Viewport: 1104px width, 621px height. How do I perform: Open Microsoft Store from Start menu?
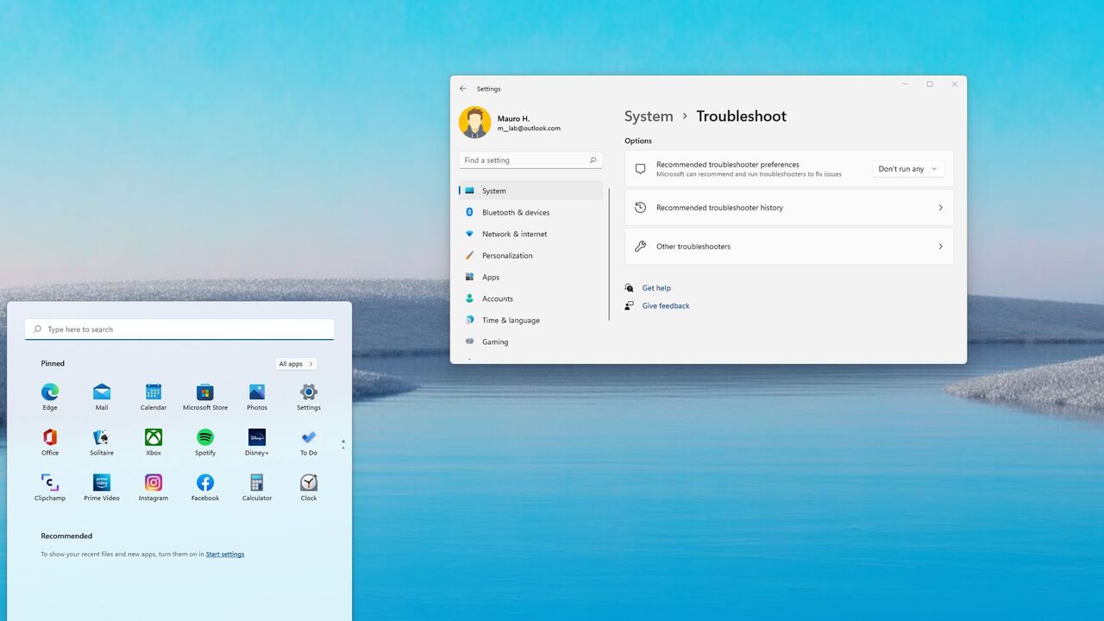(x=205, y=392)
